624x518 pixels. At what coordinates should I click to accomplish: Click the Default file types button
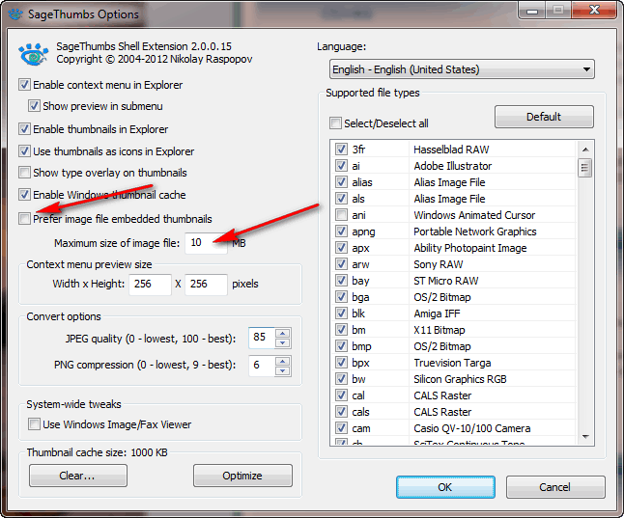point(544,117)
